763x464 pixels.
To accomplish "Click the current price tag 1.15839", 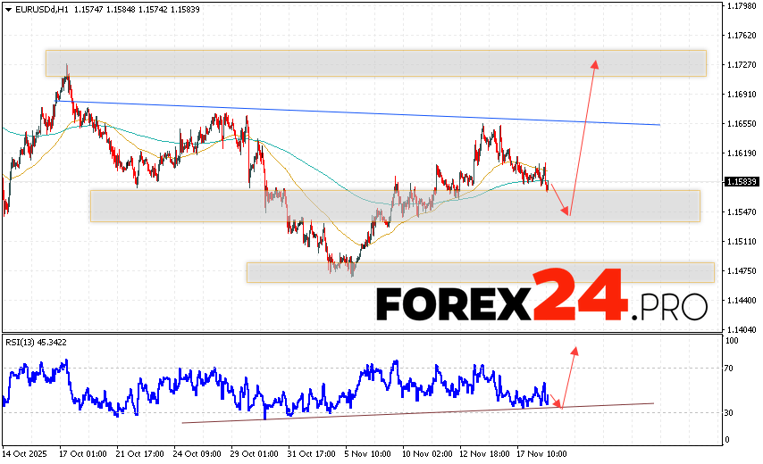I will [741, 182].
